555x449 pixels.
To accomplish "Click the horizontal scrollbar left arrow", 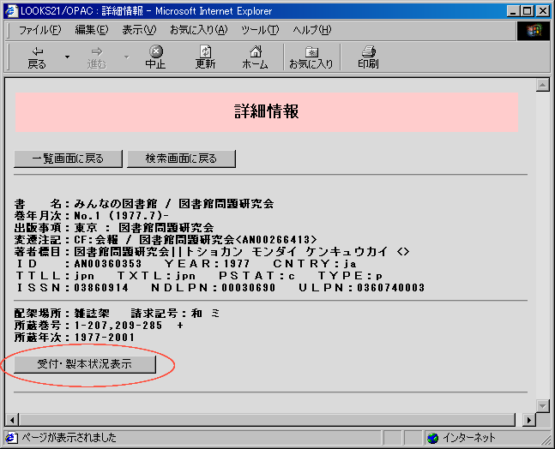I will [12, 420].
